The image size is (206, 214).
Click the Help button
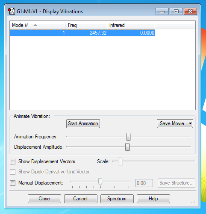(x=153, y=199)
